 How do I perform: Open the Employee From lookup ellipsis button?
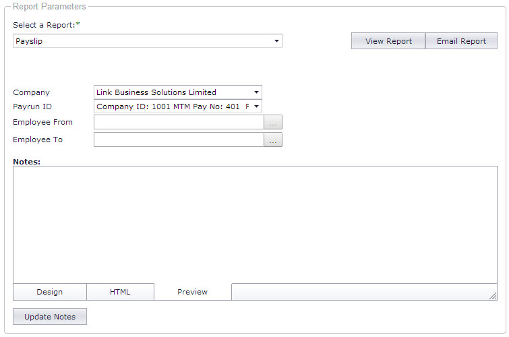point(273,122)
